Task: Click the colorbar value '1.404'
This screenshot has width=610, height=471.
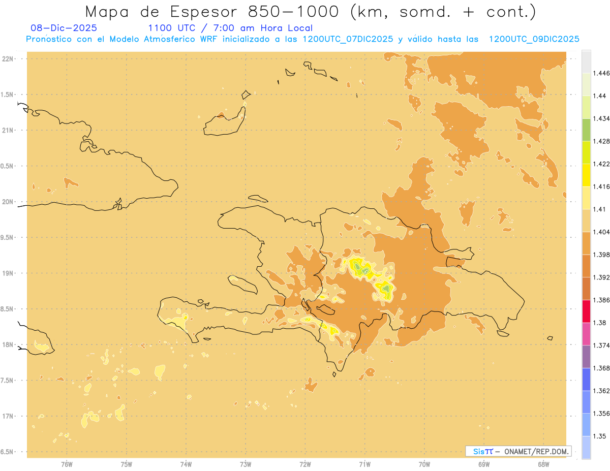Action: 602,232
